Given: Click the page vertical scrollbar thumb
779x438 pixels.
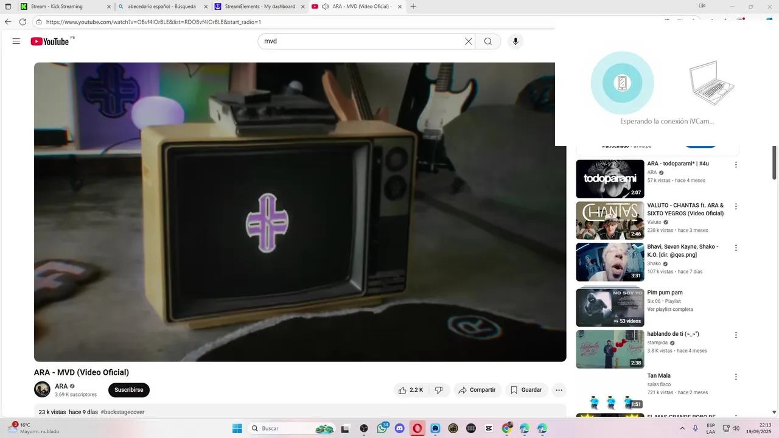Looking at the screenshot, I should 775,163.
